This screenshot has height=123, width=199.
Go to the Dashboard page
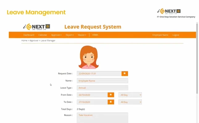29,35
